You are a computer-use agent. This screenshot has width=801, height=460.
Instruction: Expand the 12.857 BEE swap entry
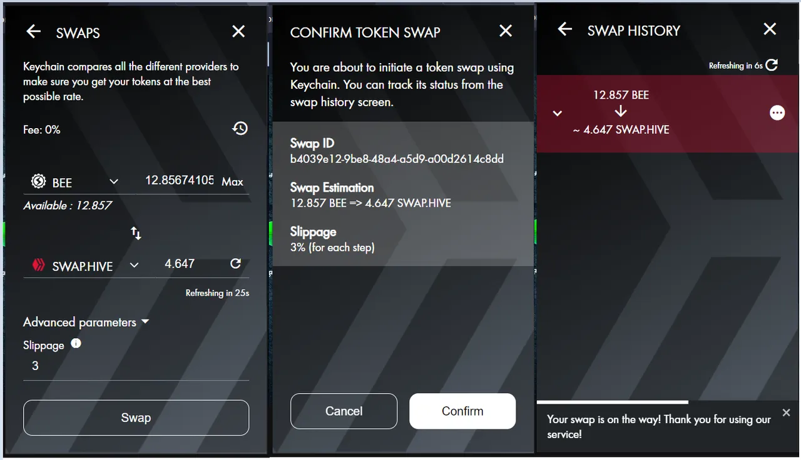click(558, 113)
